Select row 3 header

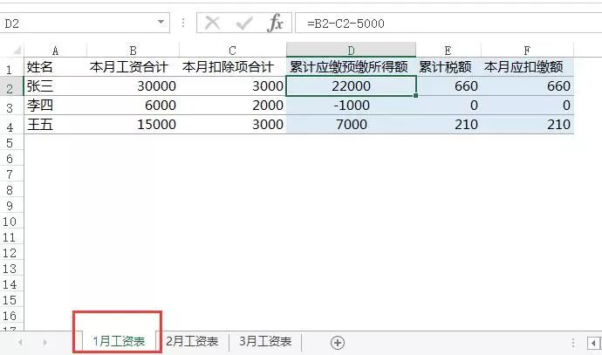[10, 107]
